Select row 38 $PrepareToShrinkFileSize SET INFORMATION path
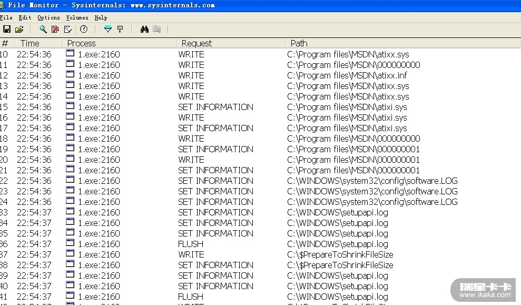Screen dimensions: 521x305 (340, 265)
